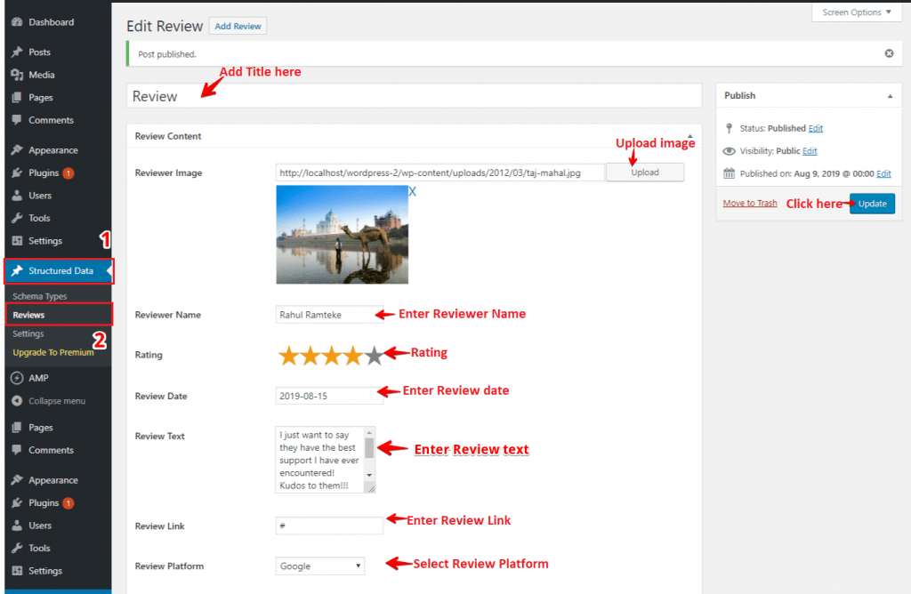Click the blue Update button
Image resolution: width=911 pixels, height=594 pixels.
[x=872, y=204]
